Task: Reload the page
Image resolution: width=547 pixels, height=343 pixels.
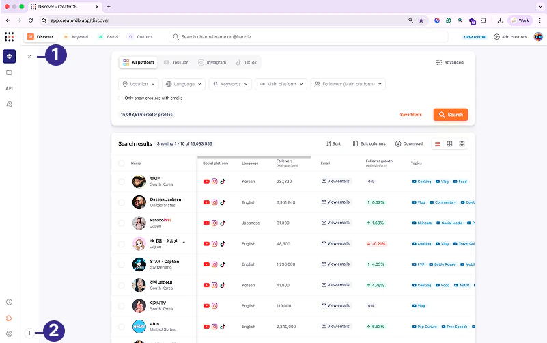Action: coord(31,20)
